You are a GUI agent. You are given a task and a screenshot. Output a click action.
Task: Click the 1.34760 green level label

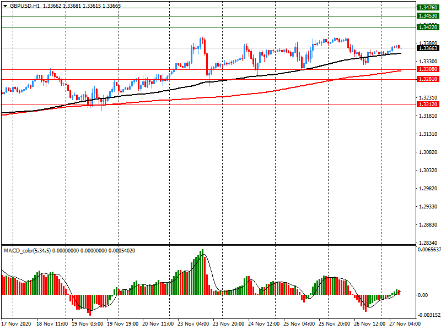pos(428,8)
